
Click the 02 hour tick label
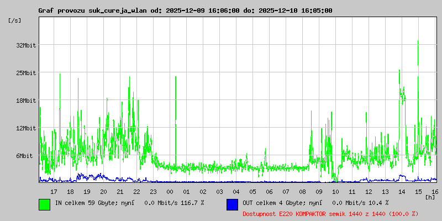(x=203, y=192)
